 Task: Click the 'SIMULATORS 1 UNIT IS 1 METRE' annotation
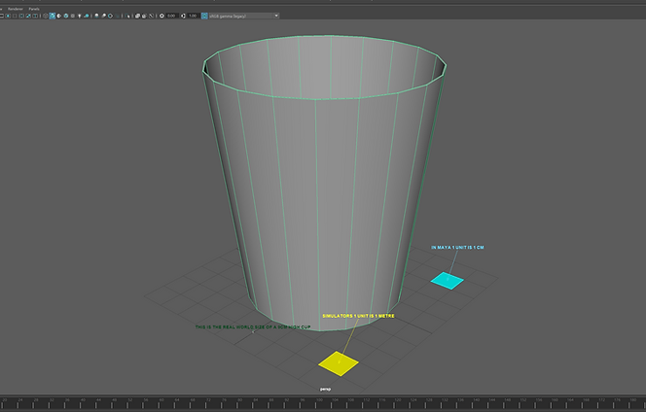click(x=358, y=316)
